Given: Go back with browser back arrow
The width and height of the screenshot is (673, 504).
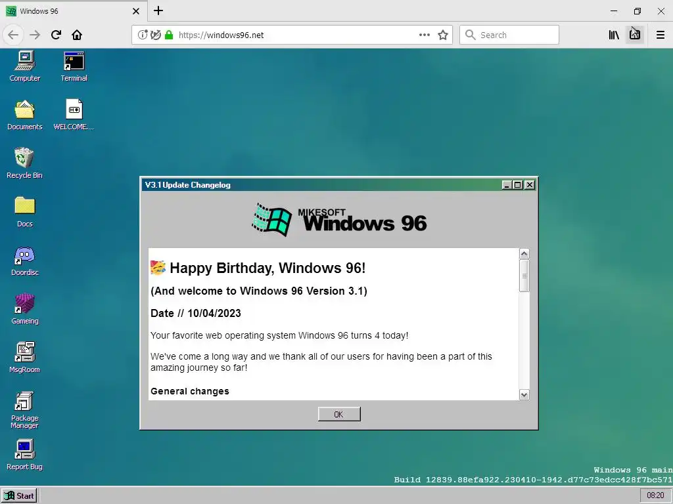Looking at the screenshot, I should click(x=13, y=35).
